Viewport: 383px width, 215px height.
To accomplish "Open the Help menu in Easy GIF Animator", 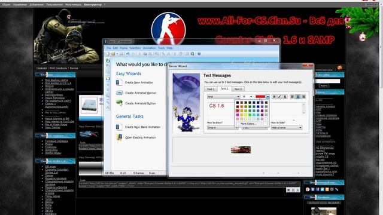I will [x=169, y=48].
